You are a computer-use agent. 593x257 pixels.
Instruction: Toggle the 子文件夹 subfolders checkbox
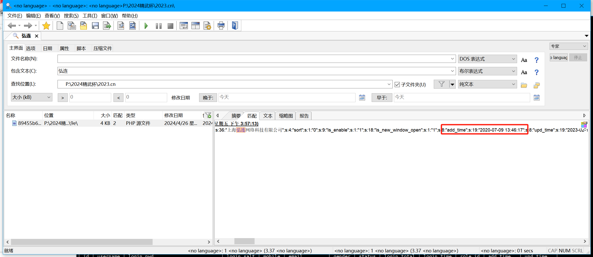pyautogui.click(x=397, y=85)
